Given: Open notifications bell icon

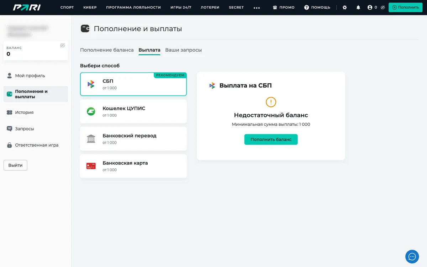Looking at the screenshot, I should [358, 7].
